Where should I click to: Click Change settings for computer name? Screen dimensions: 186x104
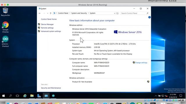pos(141,63)
